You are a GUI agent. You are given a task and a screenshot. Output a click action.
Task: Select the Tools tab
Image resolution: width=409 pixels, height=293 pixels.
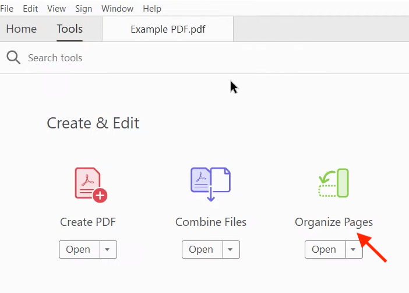pos(69,29)
